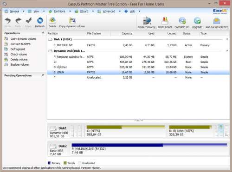Image resolution: width=232 pixels, height=172 pixels.
Task: Click the Redo toolbar icon
Action: coord(18,21)
